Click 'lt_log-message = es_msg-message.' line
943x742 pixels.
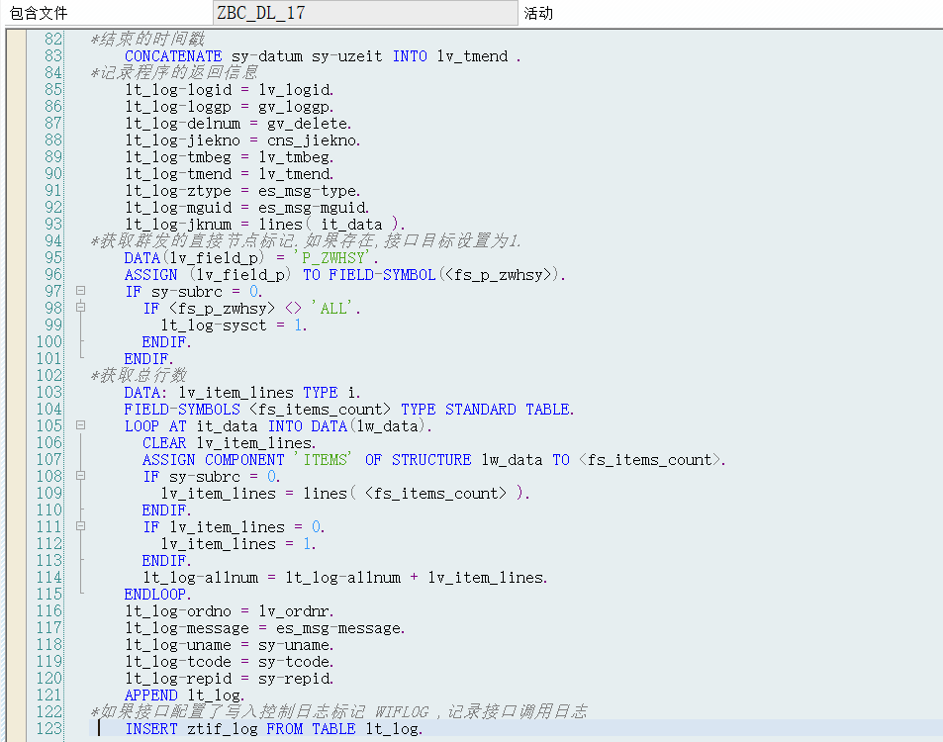tap(264, 628)
